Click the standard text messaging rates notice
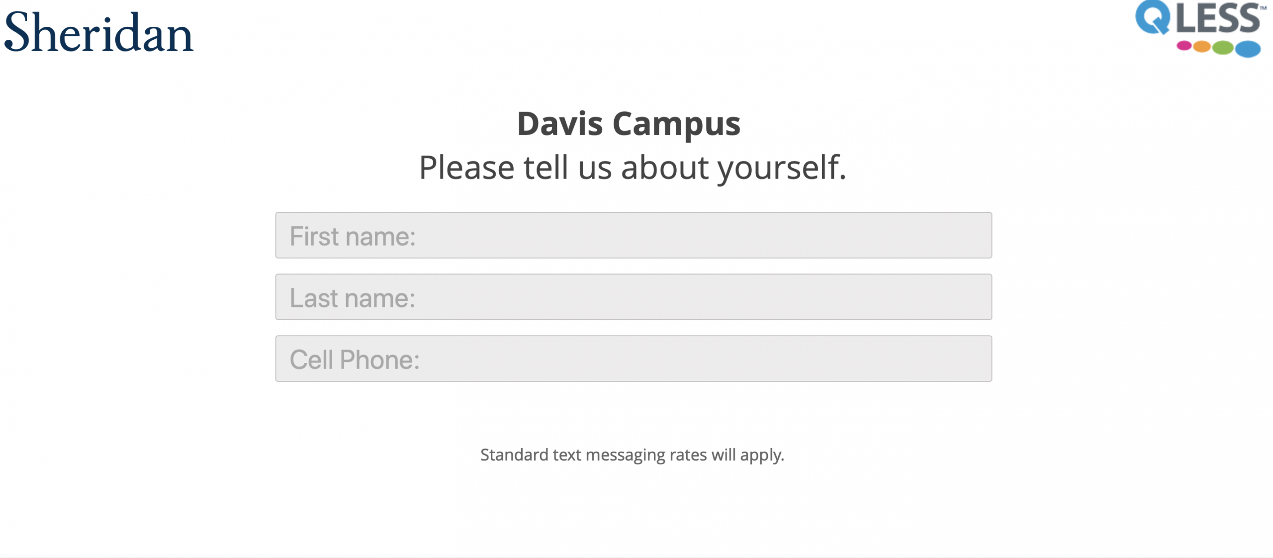 pos(632,455)
